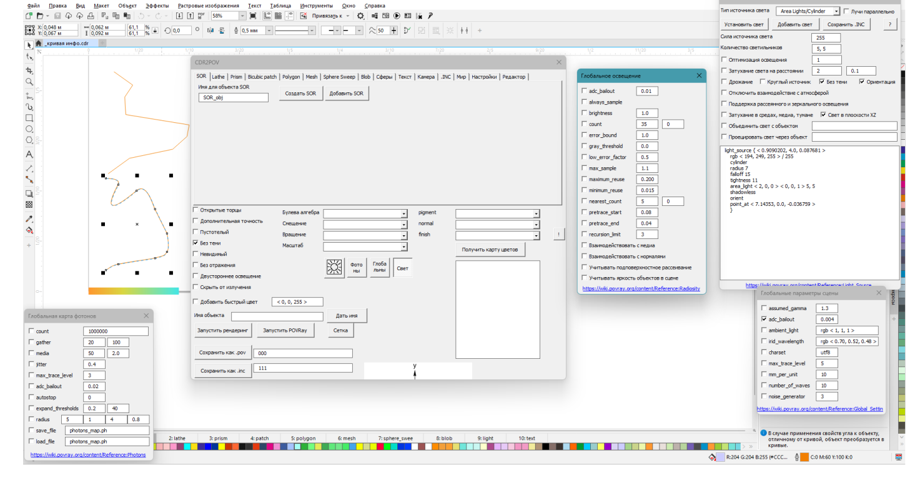Open the options gear icon in toolbar
This screenshot has width=920, height=483.
[360, 16]
